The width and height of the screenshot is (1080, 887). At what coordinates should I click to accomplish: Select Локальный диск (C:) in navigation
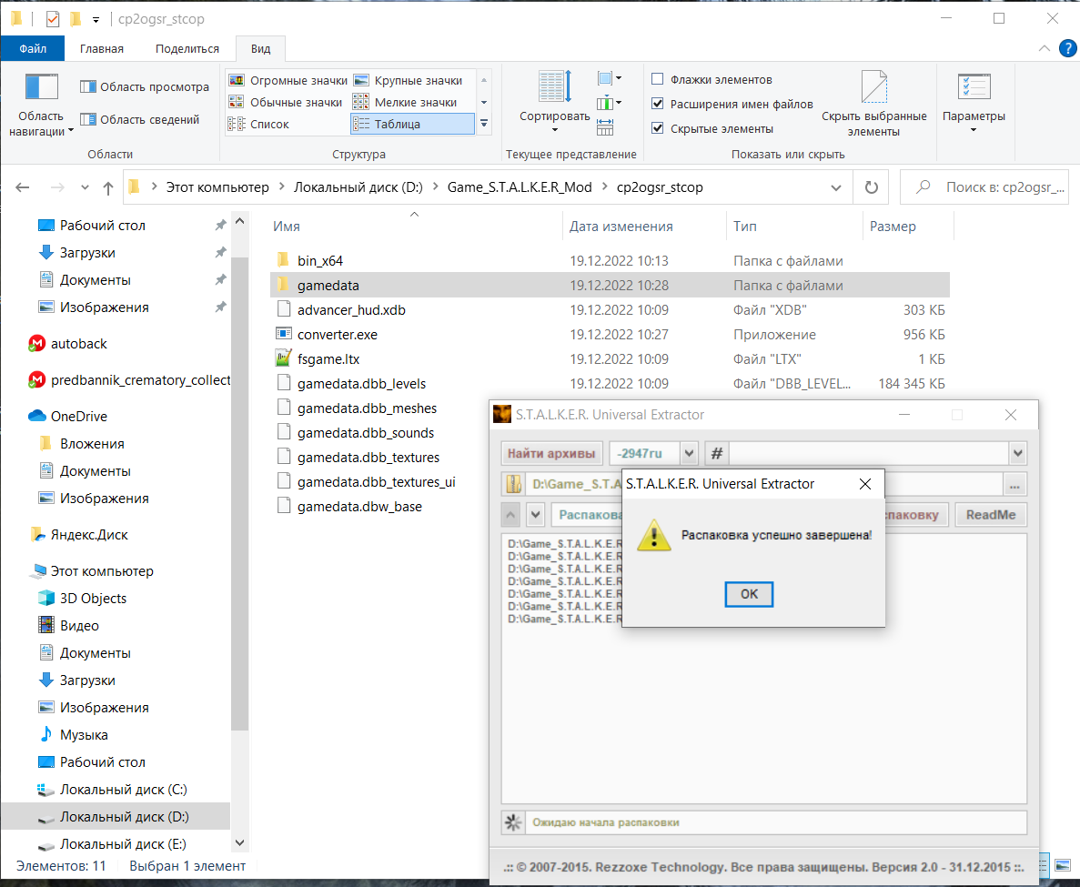tap(123, 790)
